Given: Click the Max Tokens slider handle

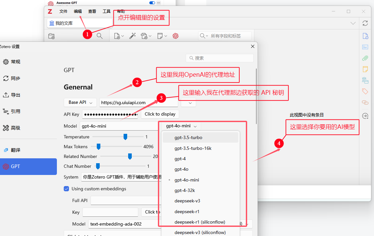Looking at the screenshot, I should (x=98, y=147).
